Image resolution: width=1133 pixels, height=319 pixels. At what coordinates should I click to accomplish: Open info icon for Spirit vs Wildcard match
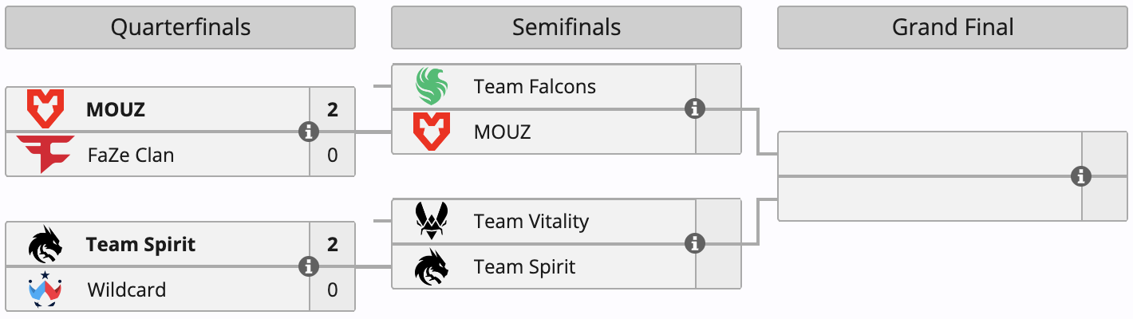point(309,266)
